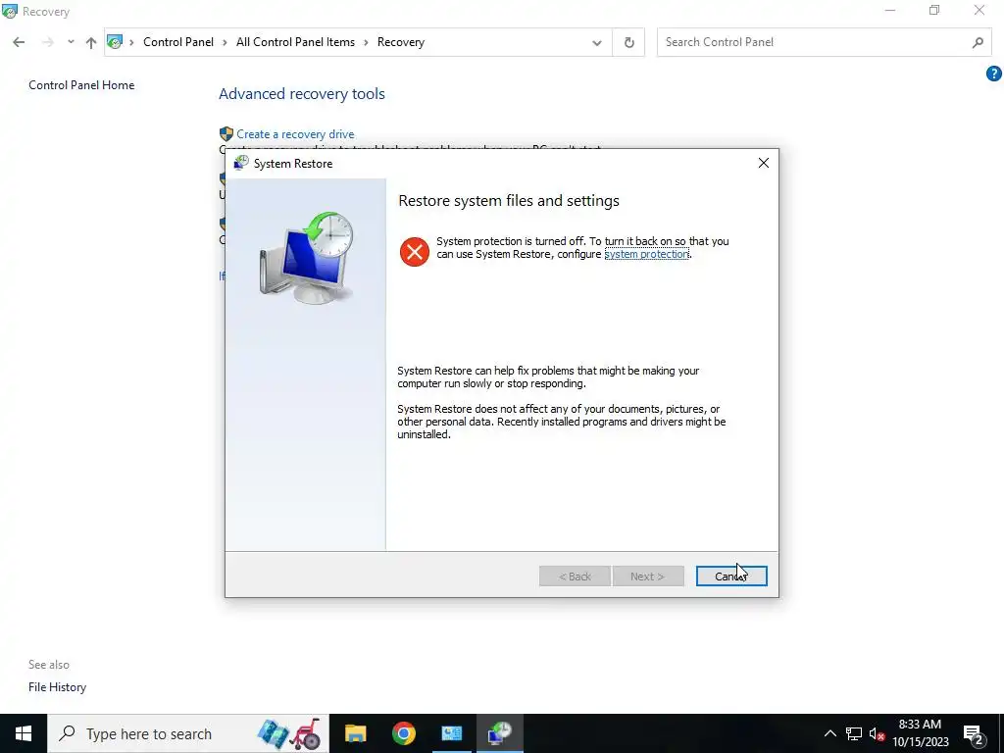
Task: Click shield icon beside Create a recovery drive
Action: tap(226, 133)
